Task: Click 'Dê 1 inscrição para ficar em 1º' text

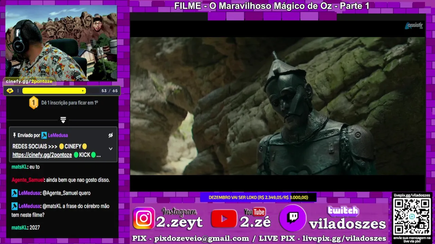Action: click(x=70, y=102)
